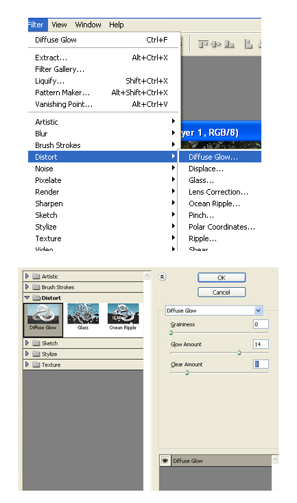Expand the Brush Strokes filter folder

point(27,286)
